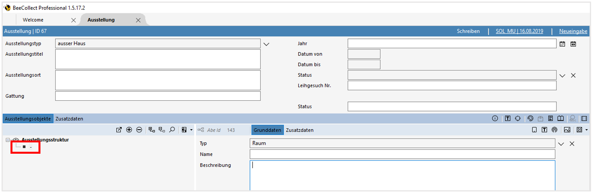This screenshot has height=193, width=593.
Task: Switch to the Welcome tab
Action: [33, 20]
